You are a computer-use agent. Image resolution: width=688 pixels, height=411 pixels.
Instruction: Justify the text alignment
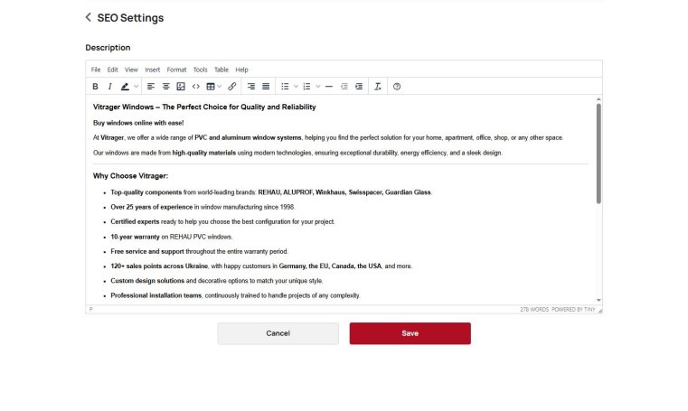[266, 87]
